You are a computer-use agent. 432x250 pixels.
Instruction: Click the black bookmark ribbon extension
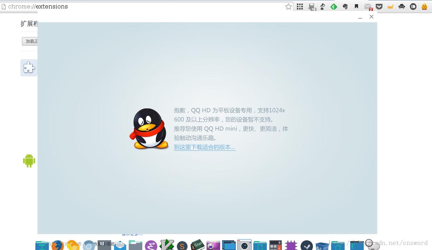[x=356, y=6]
